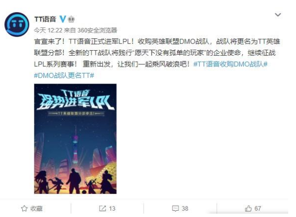The height and width of the screenshot is (217, 296).
Task: Expand the post options chevron
Action: pyautogui.click(x=278, y=14)
